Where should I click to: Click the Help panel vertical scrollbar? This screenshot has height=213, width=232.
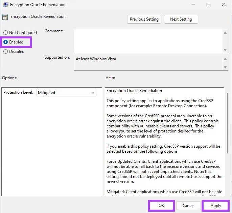coord(227,123)
